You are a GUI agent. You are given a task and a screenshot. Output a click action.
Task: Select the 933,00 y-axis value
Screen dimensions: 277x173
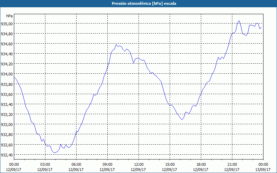pyautogui.click(x=7, y=124)
